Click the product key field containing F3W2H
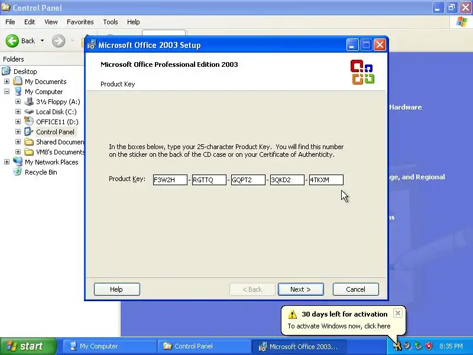The width and height of the screenshot is (473, 355). click(170, 180)
